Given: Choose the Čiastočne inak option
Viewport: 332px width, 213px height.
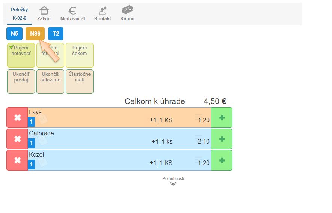Looking at the screenshot, I should [x=80, y=81].
